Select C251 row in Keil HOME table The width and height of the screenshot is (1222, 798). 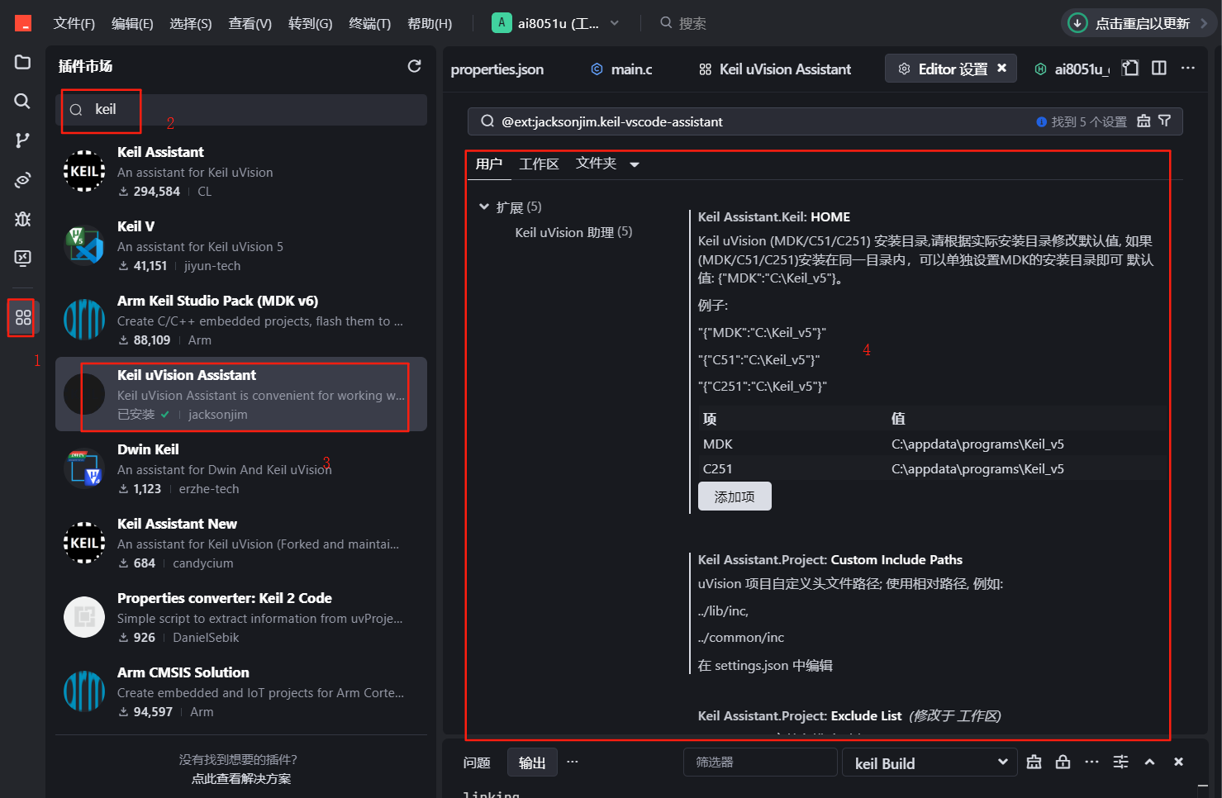click(x=932, y=468)
